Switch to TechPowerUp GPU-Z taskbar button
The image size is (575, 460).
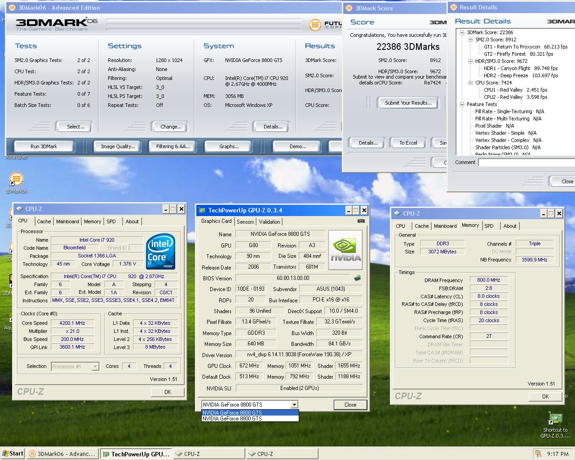pos(136,454)
